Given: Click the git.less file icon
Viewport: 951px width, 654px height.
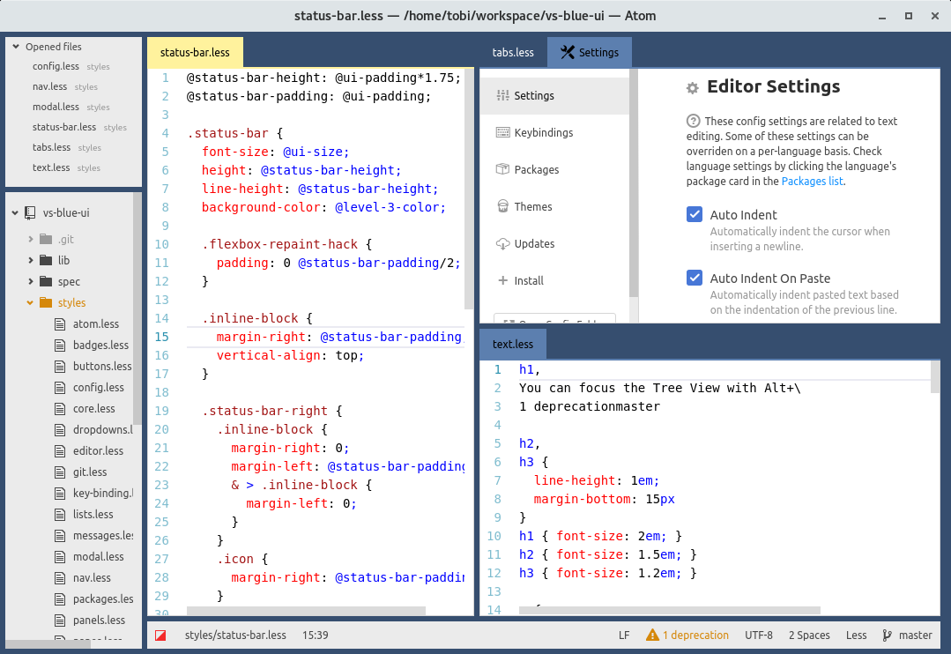Looking at the screenshot, I should coord(60,472).
